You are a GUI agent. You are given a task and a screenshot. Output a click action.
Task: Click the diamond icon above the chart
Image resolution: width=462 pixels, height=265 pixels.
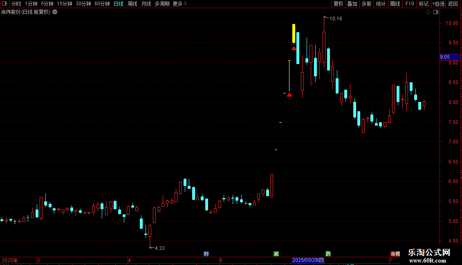click(428, 12)
